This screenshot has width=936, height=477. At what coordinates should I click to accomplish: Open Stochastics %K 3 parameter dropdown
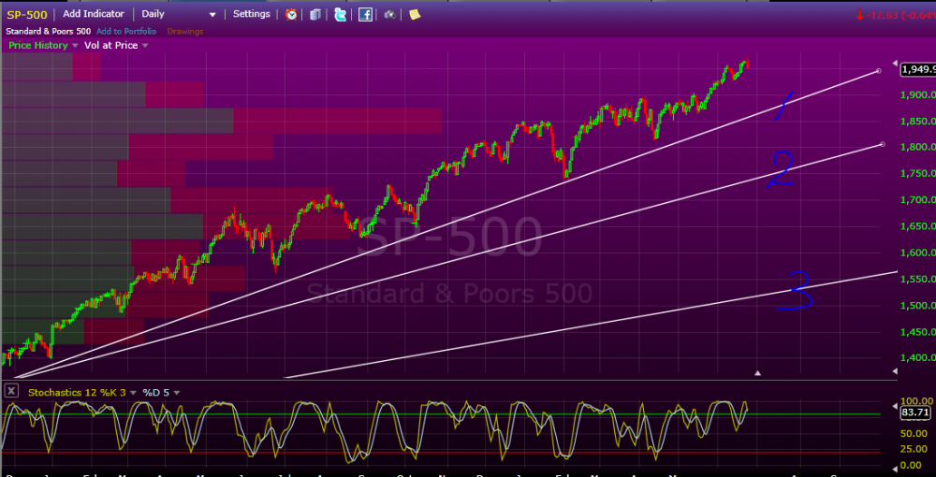coord(133,393)
